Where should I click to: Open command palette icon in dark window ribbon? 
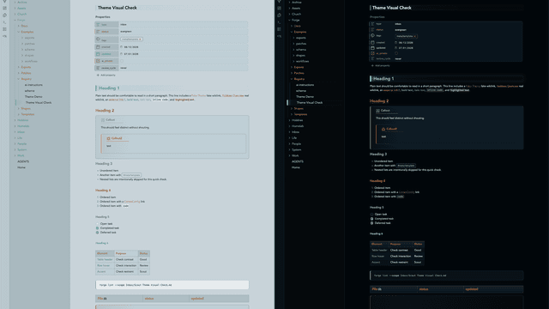tap(279, 22)
